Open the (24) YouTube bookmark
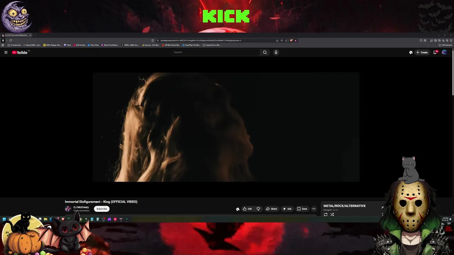 (x=79, y=45)
